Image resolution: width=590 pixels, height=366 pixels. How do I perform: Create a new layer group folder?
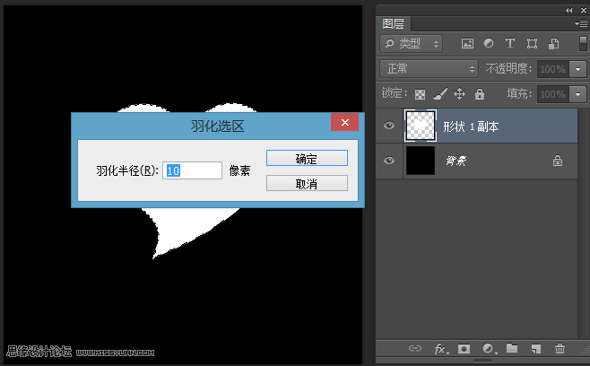click(512, 348)
